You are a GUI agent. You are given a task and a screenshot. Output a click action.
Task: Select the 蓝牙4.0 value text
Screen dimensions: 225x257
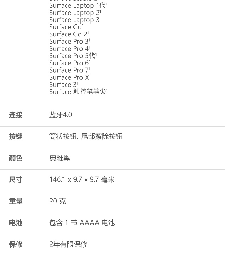[x=61, y=115]
